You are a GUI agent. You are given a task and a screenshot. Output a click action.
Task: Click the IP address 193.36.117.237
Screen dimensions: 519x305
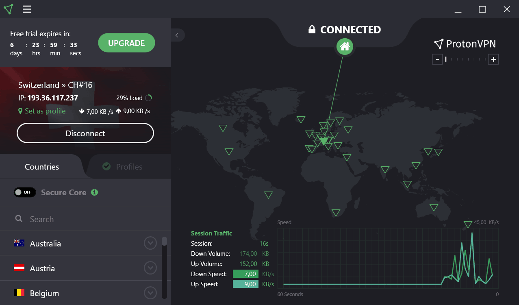pyautogui.click(x=53, y=98)
